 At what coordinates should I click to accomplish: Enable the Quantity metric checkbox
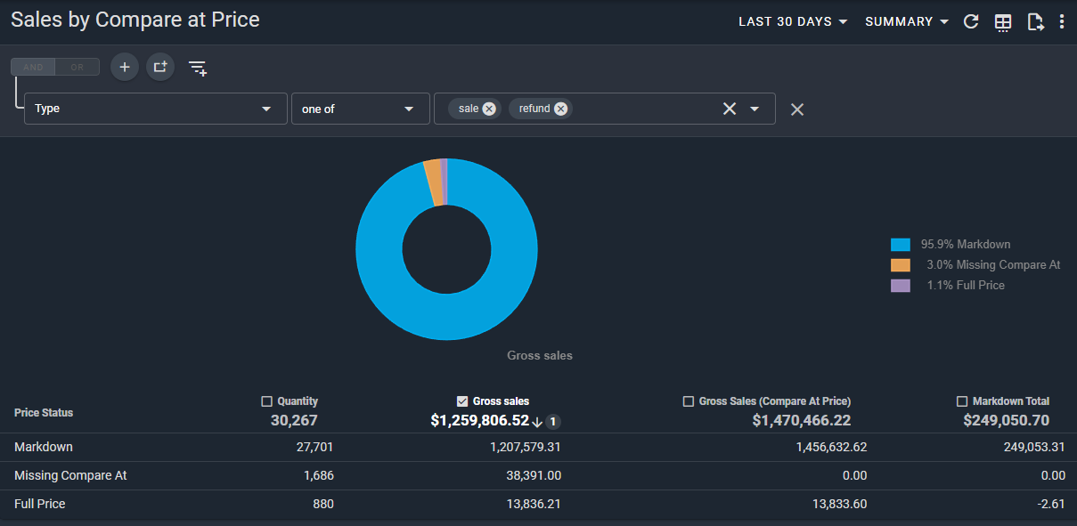tap(266, 401)
